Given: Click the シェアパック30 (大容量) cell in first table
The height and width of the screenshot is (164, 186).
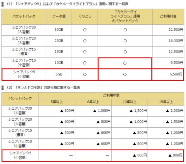Looking at the screenshot, I should coord(24,30).
